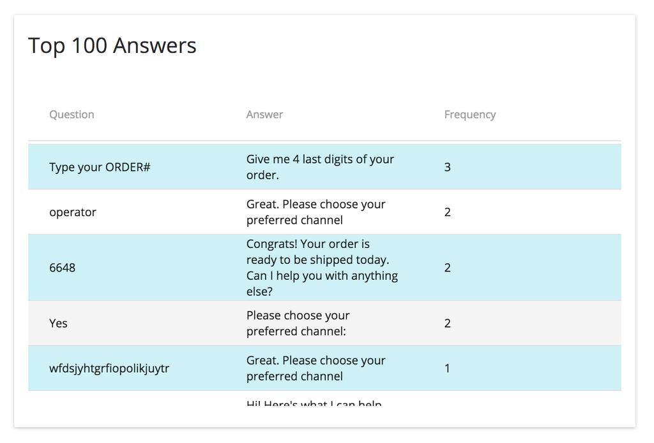The image size is (654, 443).
Task: Click frequency 1 in wfdsjyhtgrfiopolikjuytr row
Action: [x=447, y=368]
